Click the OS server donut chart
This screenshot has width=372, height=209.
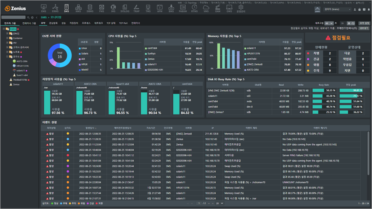tap(60, 55)
